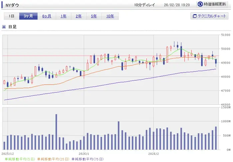233x162 pixels.
Task: Click the 単純移動平均(25日) legend label
Action: pos(53,159)
